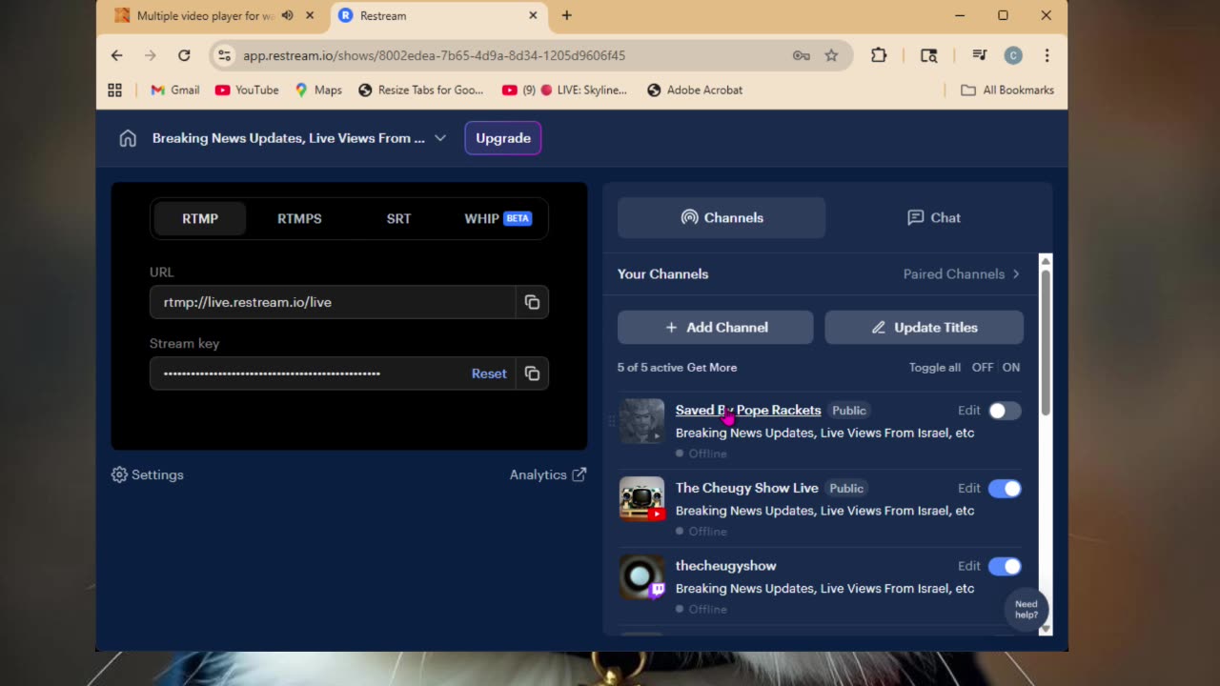Click browser back arrow
This screenshot has height=686, width=1220.
tap(116, 55)
